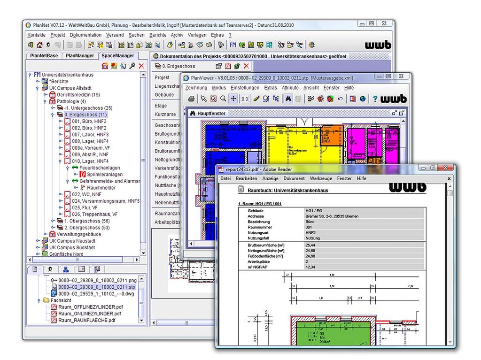Image resolution: width=481 pixels, height=360 pixels.
Task: Select tree item 0. Erdgeschoss (11)
Action: (x=85, y=115)
